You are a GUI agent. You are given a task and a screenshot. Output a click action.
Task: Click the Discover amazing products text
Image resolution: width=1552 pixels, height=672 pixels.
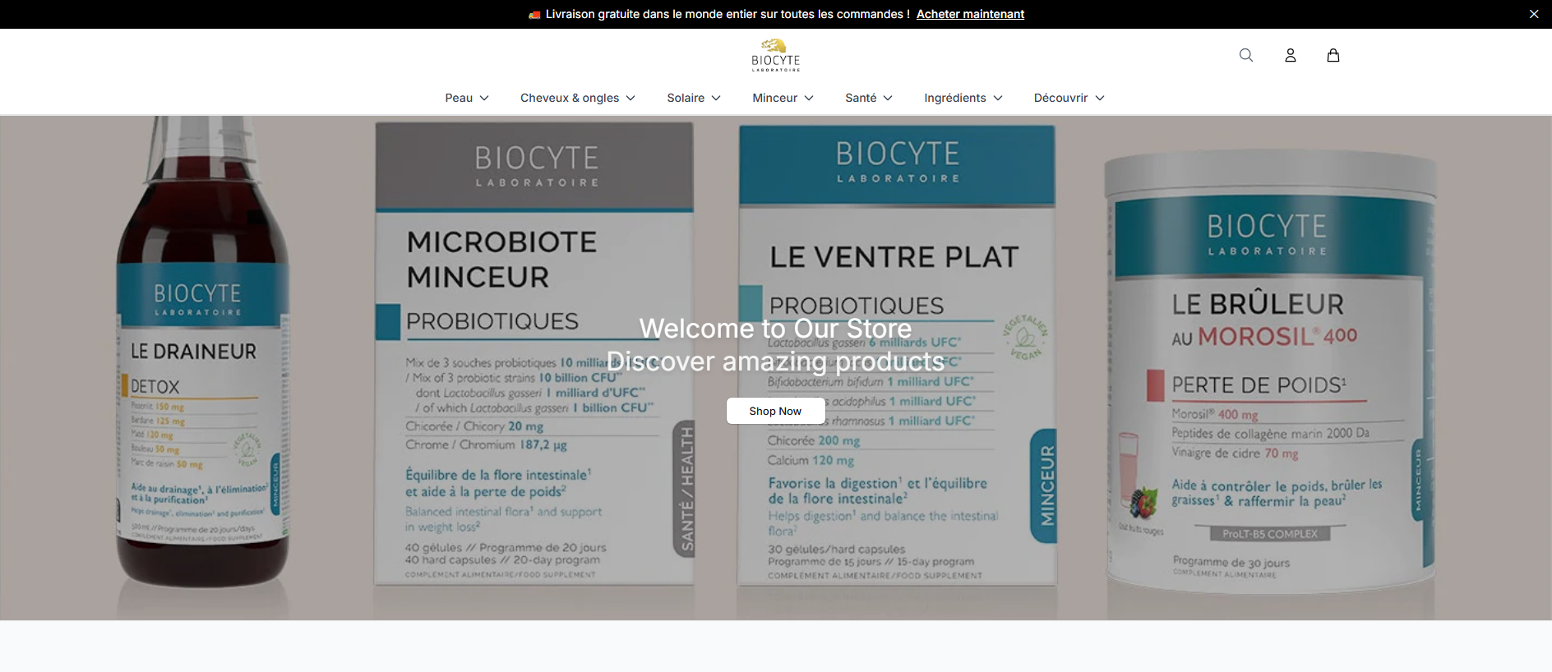775,361
